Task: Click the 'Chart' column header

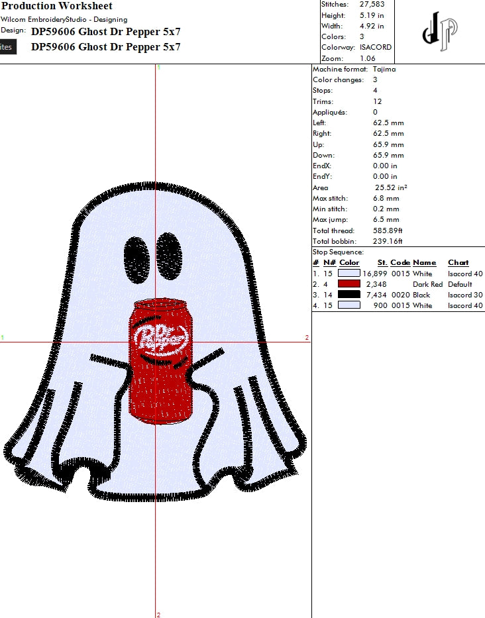Action: click(x=458, y=262)
